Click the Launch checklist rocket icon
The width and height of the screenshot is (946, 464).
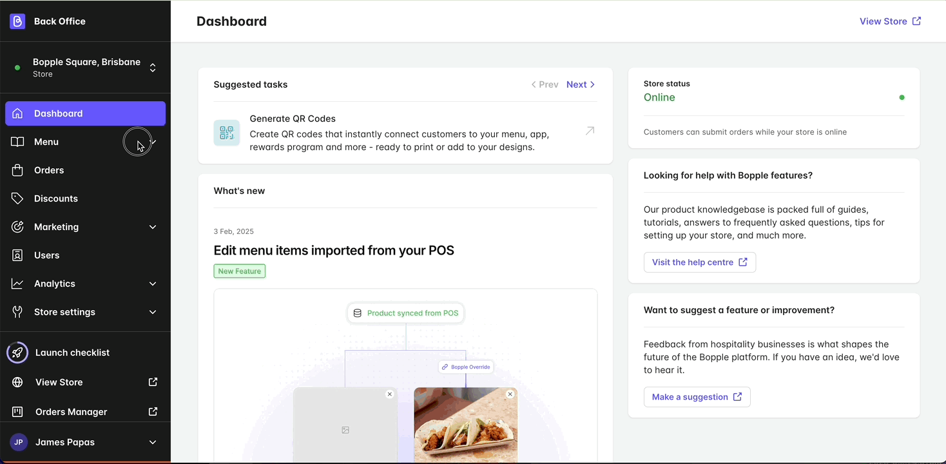point(17,353)
